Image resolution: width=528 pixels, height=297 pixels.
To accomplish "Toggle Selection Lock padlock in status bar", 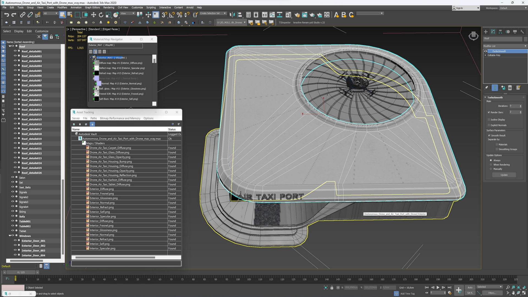I will [x=332, y=288].
